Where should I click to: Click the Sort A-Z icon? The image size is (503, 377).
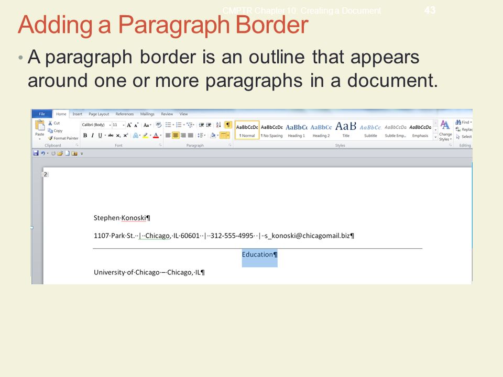pos(218,125)
